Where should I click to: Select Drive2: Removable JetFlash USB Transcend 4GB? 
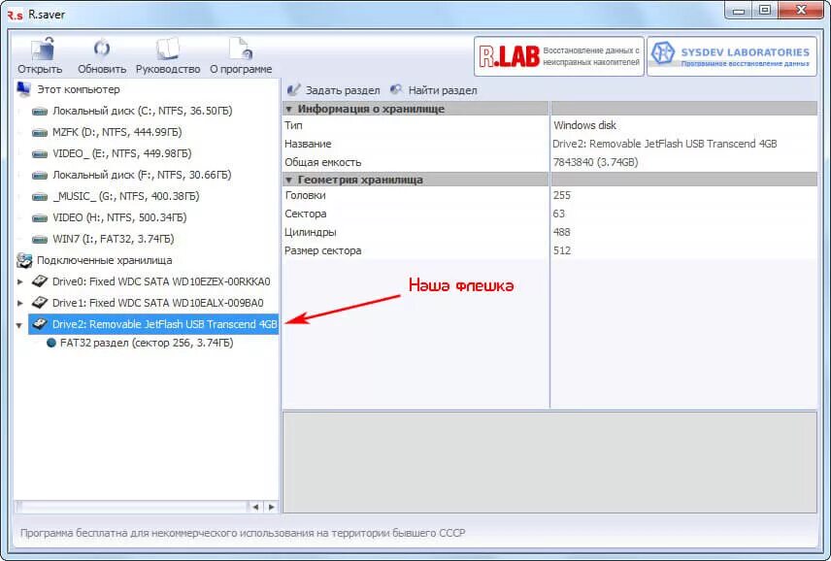tap(164, 323)
